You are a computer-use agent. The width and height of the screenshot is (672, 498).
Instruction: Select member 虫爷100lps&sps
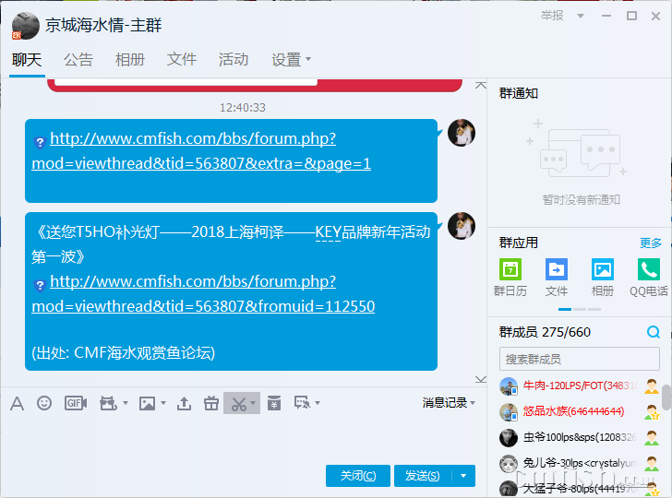(579, 438)
